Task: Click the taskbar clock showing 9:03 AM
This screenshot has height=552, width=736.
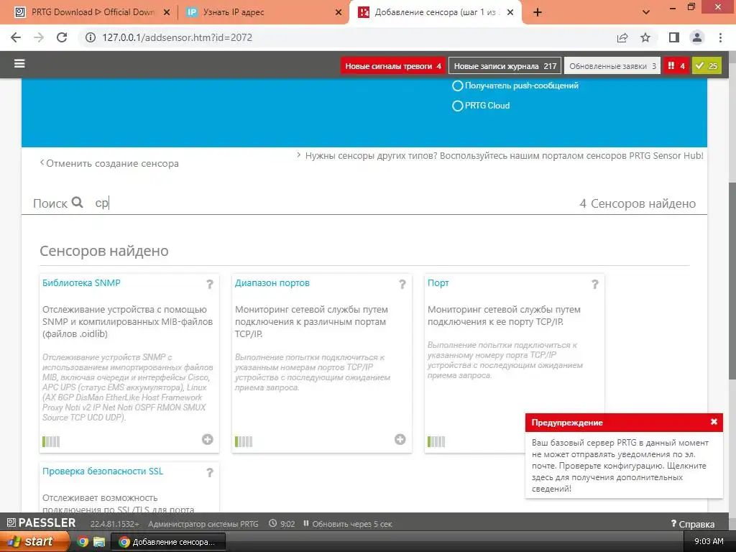Action: click(x=709, y=541)
